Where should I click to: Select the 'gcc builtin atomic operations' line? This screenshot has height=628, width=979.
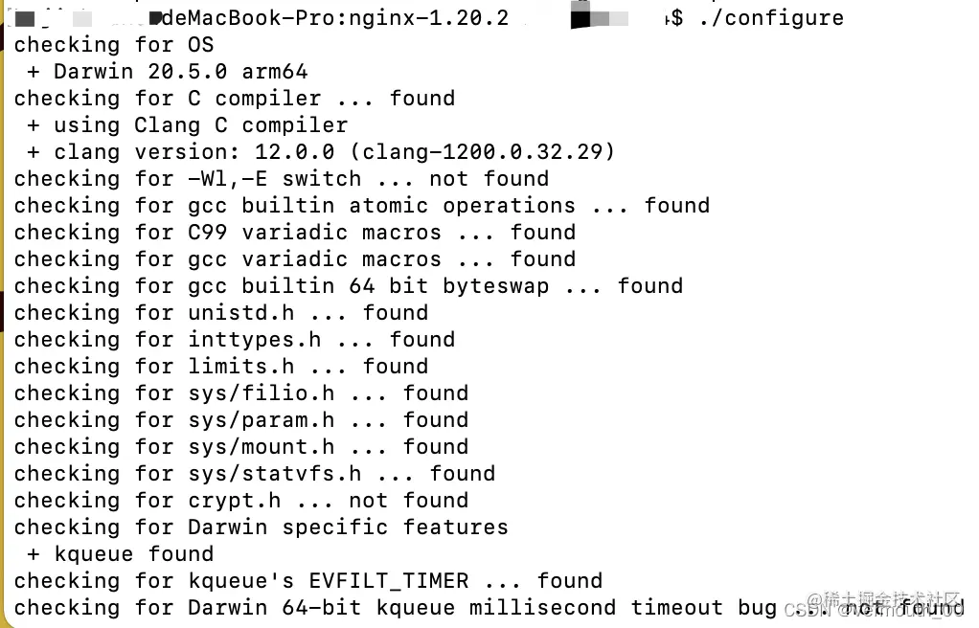361,206
